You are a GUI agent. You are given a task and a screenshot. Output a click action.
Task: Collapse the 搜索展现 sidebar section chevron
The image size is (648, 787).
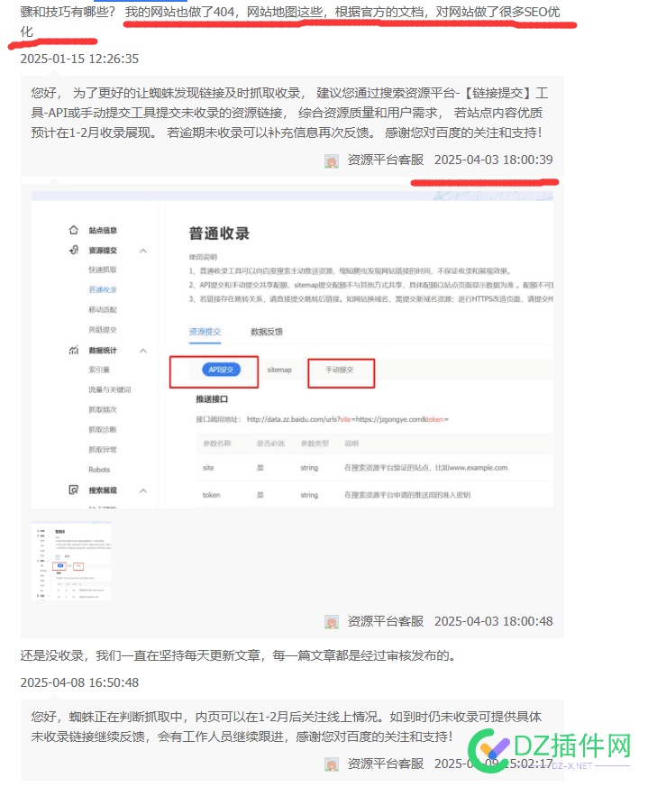tap(143, 490)
